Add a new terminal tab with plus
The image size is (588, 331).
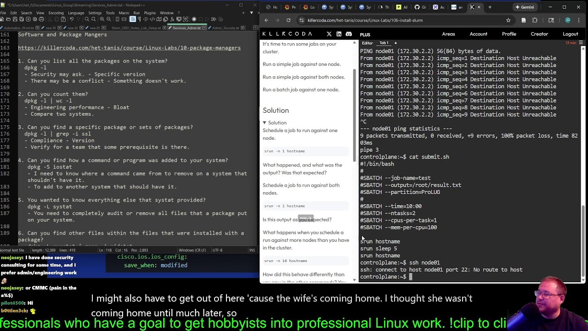tap(395, 43)
